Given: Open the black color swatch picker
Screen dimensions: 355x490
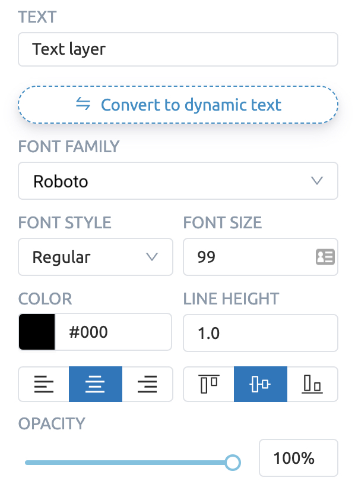Looking at the screenshot, I should click(x=37, y=332).
